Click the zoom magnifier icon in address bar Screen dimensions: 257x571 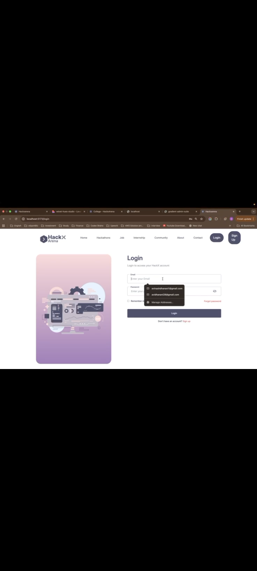tap(196, 219)
